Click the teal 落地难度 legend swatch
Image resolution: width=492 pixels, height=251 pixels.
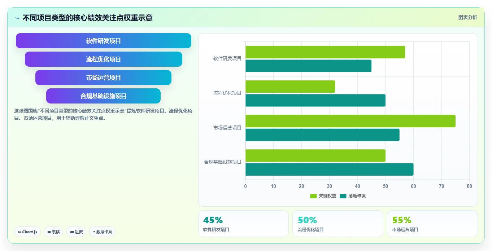pyautogui.click(x=343, y=196)
